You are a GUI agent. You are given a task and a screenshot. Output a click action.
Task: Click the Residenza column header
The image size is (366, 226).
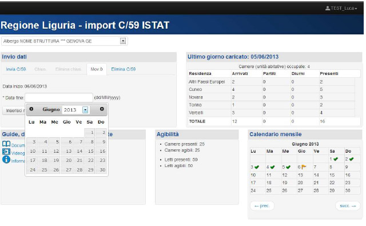(x=200, y=74)
